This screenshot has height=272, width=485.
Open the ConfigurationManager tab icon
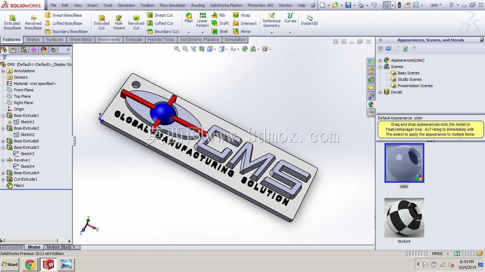(24, 50)
